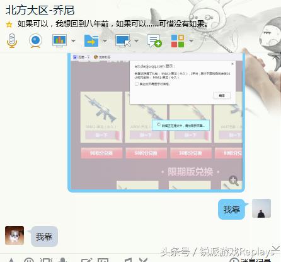Image resolution: width=281 pixels, height=262 pixels.
Task: Click the contact avatar beside the gray 我靠 bubble
Action: coord(14,235)
